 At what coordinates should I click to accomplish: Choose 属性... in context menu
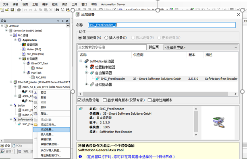52,114
